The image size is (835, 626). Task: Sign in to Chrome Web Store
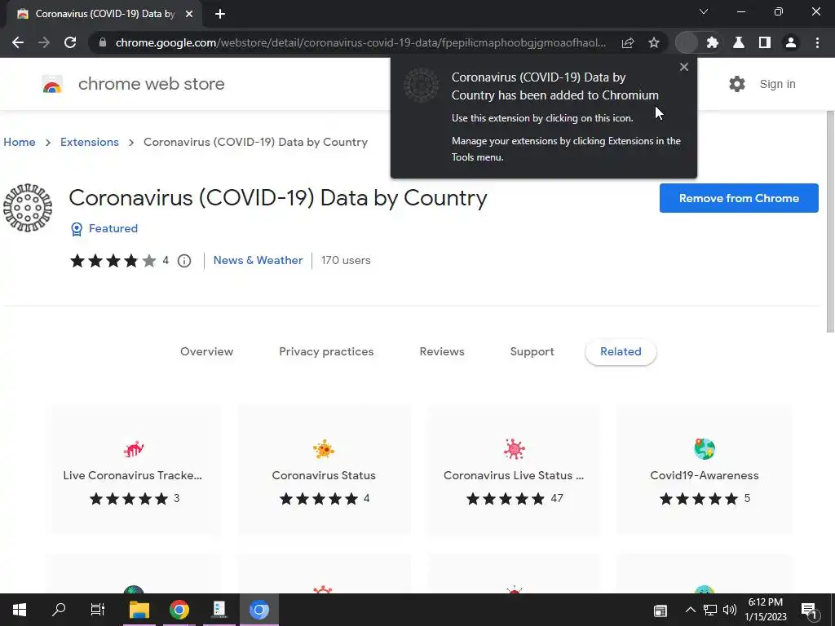(777, 84)
